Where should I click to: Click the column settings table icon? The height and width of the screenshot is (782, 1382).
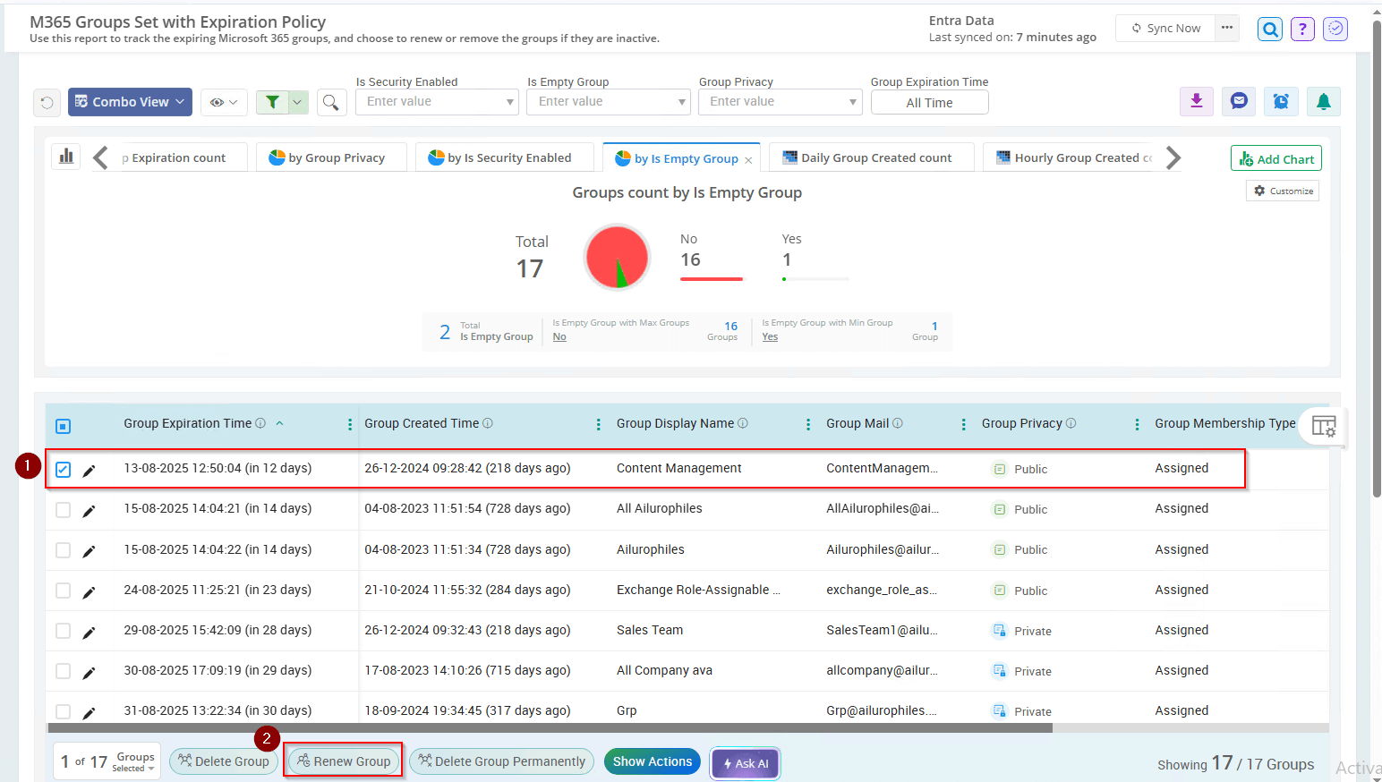[x=1323, y=426]
